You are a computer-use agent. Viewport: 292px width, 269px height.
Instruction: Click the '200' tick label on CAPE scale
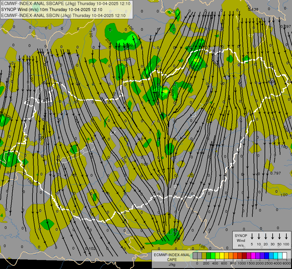(206, 263)
